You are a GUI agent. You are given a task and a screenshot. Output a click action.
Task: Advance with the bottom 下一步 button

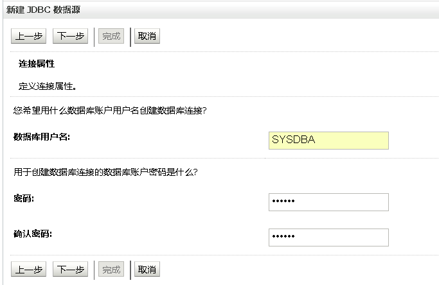(70, 270)
